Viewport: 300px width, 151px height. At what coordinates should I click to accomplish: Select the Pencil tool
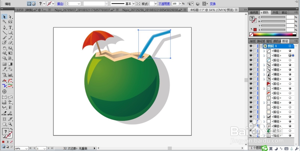[10, 38]
